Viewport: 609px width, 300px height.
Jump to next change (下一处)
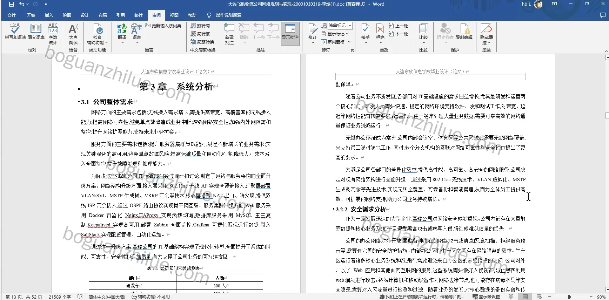[x=399, y=34]
